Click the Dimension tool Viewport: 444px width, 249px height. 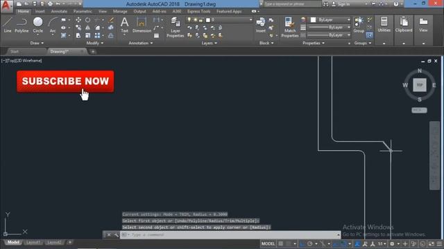[x=142, y=25]
